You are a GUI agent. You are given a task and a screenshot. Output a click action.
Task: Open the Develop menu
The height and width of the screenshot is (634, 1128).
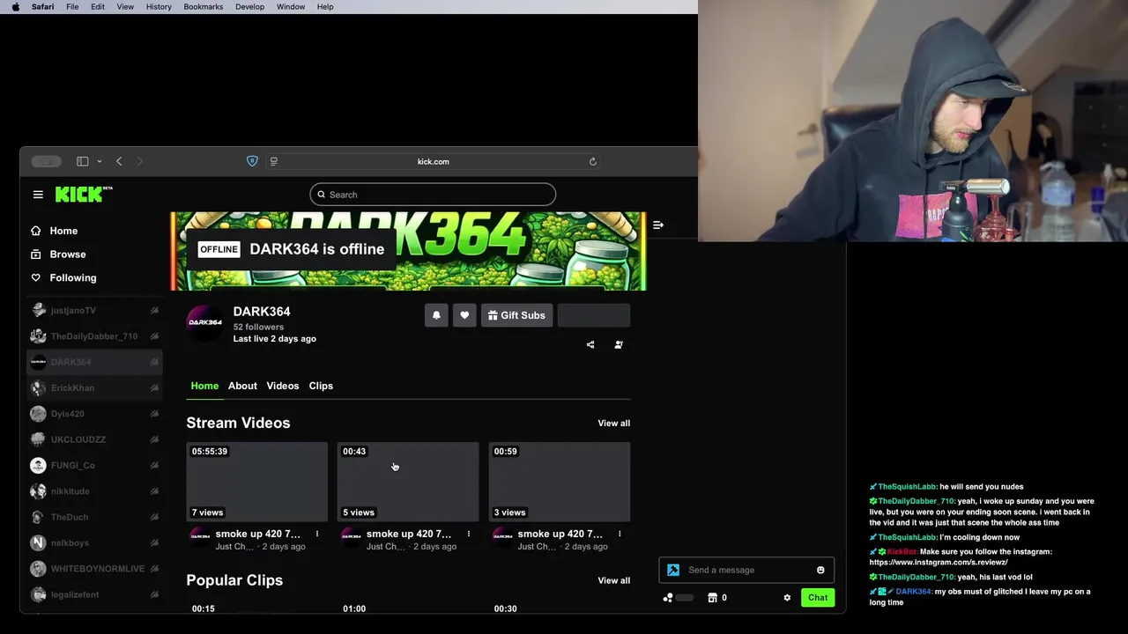[x=249, y=7]
